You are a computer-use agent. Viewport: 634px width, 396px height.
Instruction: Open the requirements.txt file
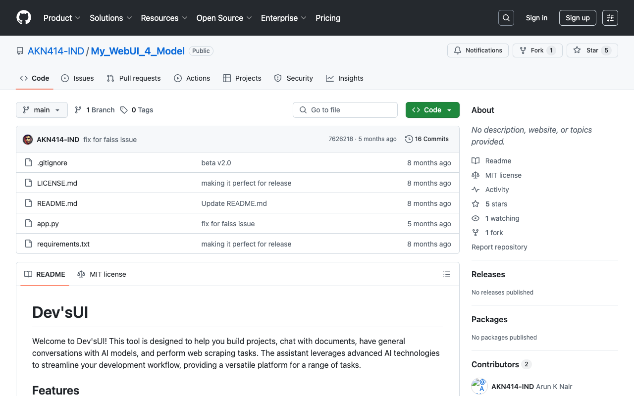coord(63,244)
